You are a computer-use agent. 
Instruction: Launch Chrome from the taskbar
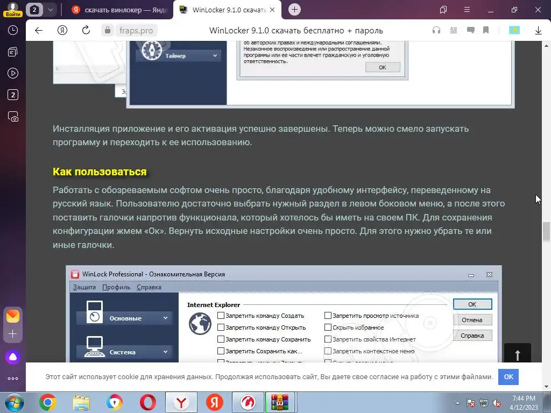pos(47,402)
